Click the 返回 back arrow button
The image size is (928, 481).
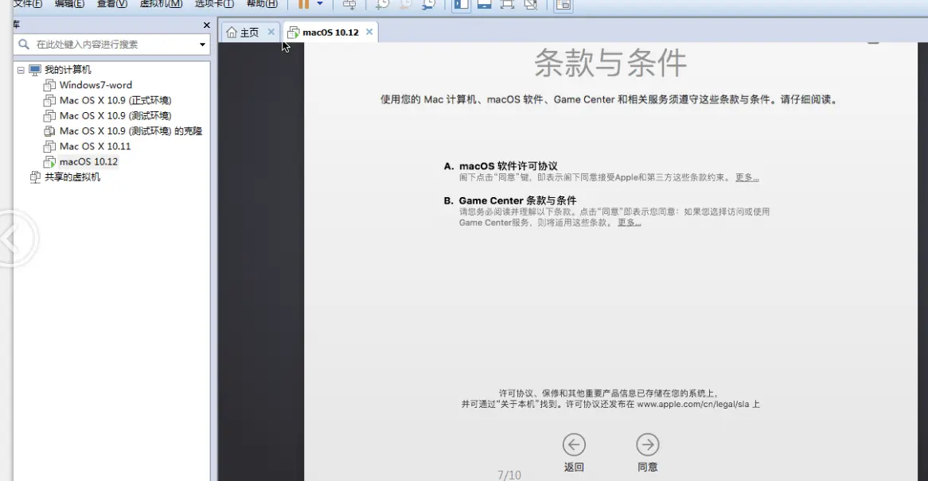574,445
